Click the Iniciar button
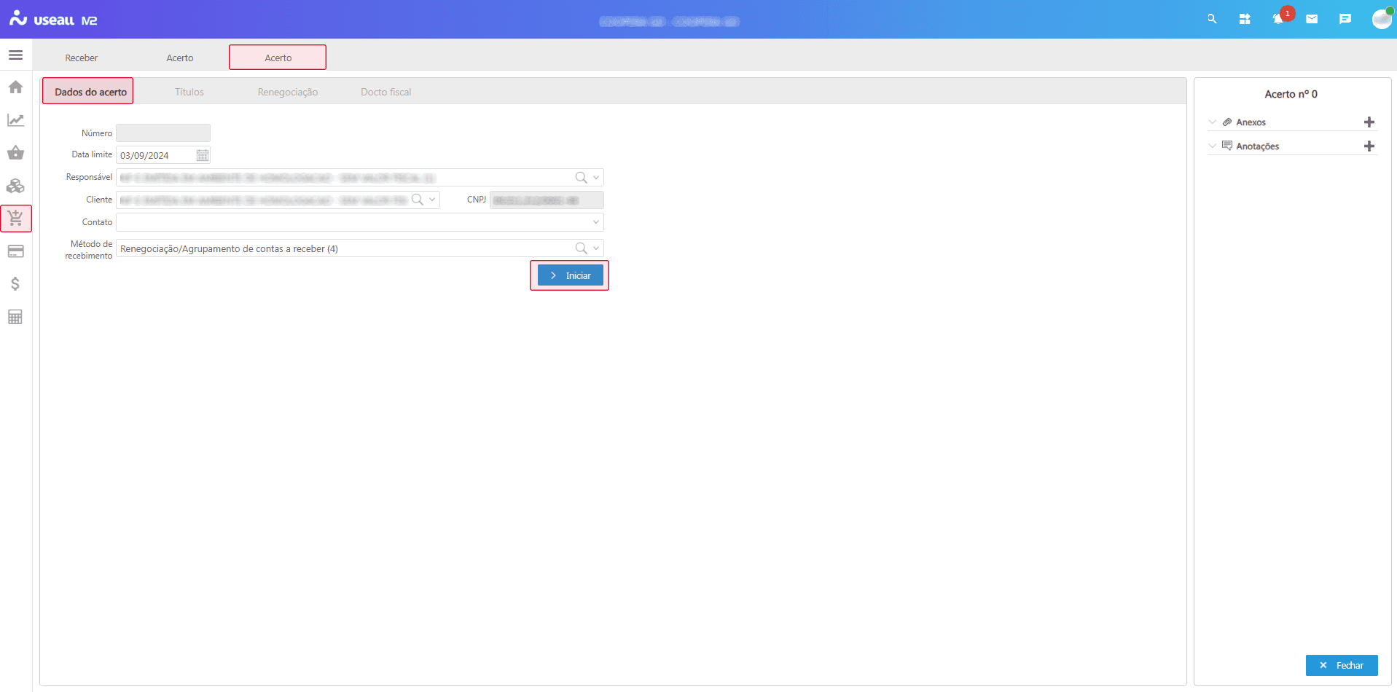Viewport: 1397px width, 692px height. (x=569, y=275)
